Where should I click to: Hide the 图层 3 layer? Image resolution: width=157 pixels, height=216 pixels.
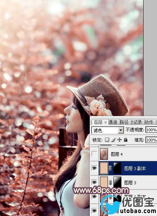point(94,182)
